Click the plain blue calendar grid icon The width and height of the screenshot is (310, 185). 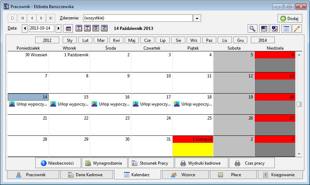click(x=286, y=28)
